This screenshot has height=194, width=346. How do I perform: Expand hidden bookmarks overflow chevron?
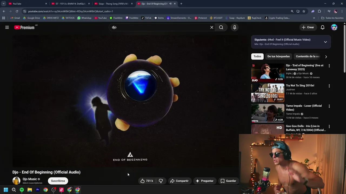coord(314,18)
